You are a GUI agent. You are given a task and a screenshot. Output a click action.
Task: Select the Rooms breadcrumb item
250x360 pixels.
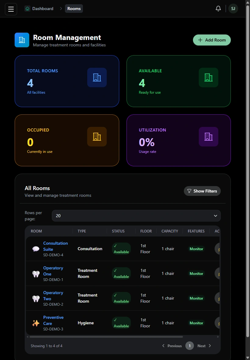pyautogui.click(x=74, y=9)
